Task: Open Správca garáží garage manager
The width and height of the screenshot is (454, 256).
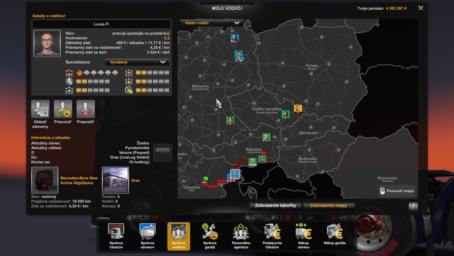Action: 210,236
